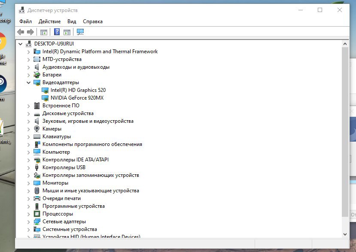This screenshot has width=356, height=252.
Task: Minimize the Device Manager window
Action: [301, 10]
